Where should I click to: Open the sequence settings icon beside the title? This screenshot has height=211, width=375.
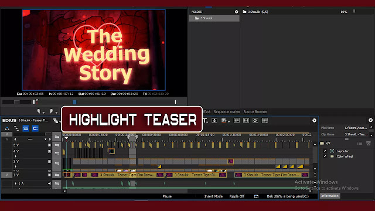(56, 121)
